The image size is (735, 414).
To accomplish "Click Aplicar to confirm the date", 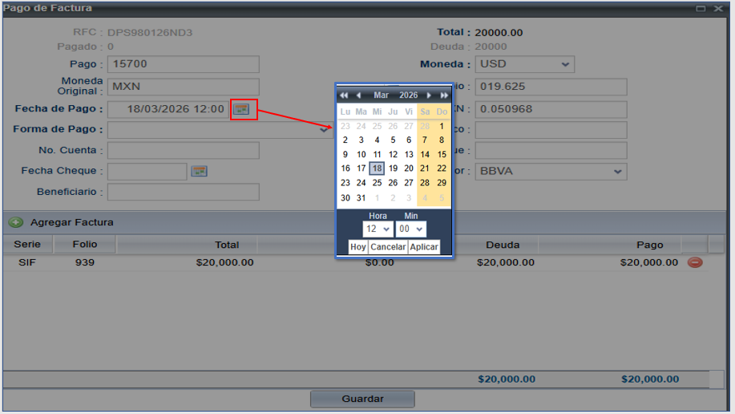I will pos(424,247).
